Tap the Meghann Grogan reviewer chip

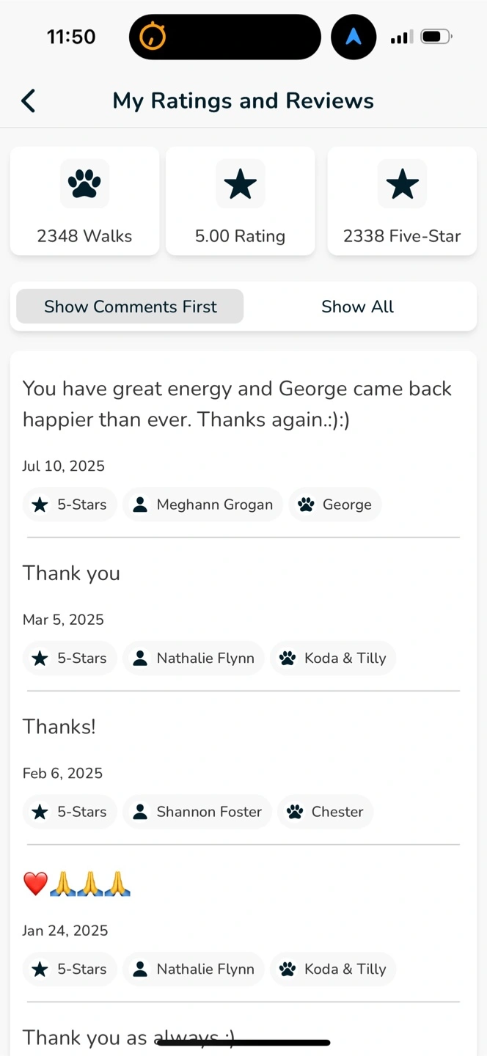point(202,505)
